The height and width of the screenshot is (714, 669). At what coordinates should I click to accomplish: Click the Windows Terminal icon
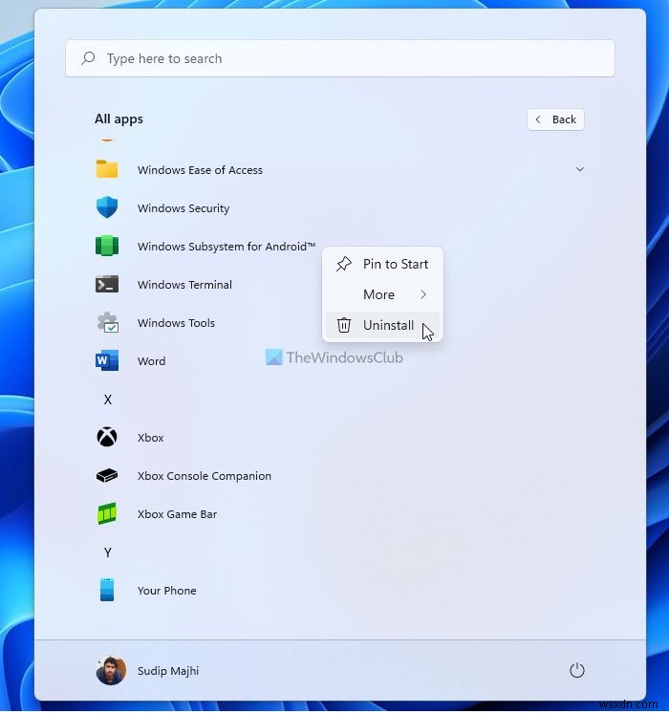[107, 285]
